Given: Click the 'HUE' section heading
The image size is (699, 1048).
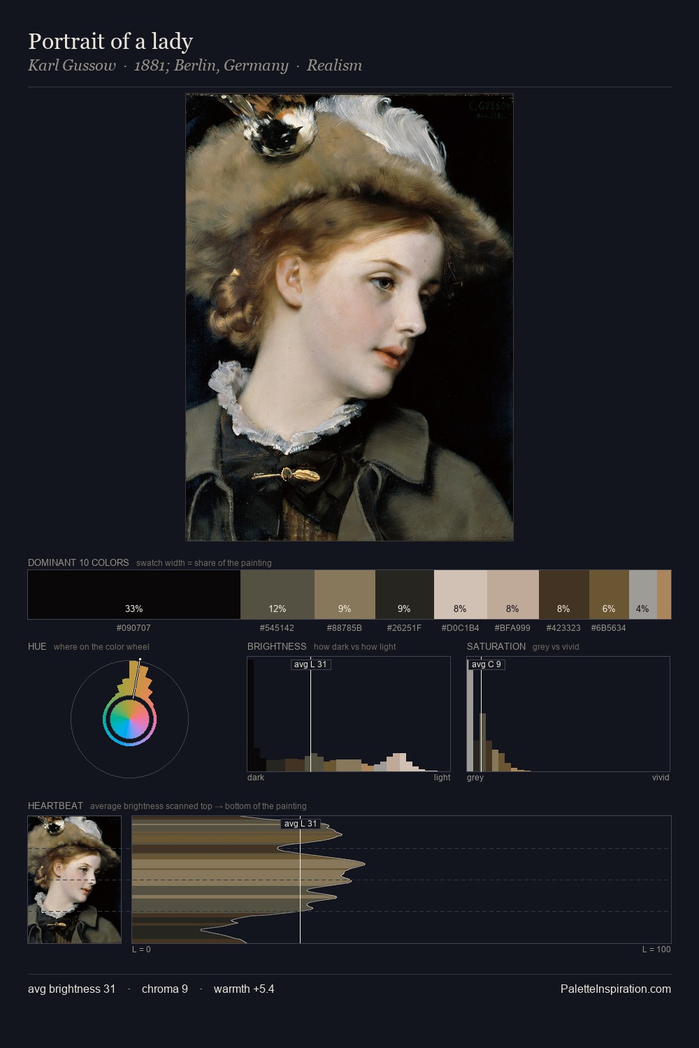Looking at the screenshot, I should pyautogui.click(x=37, y=646).
